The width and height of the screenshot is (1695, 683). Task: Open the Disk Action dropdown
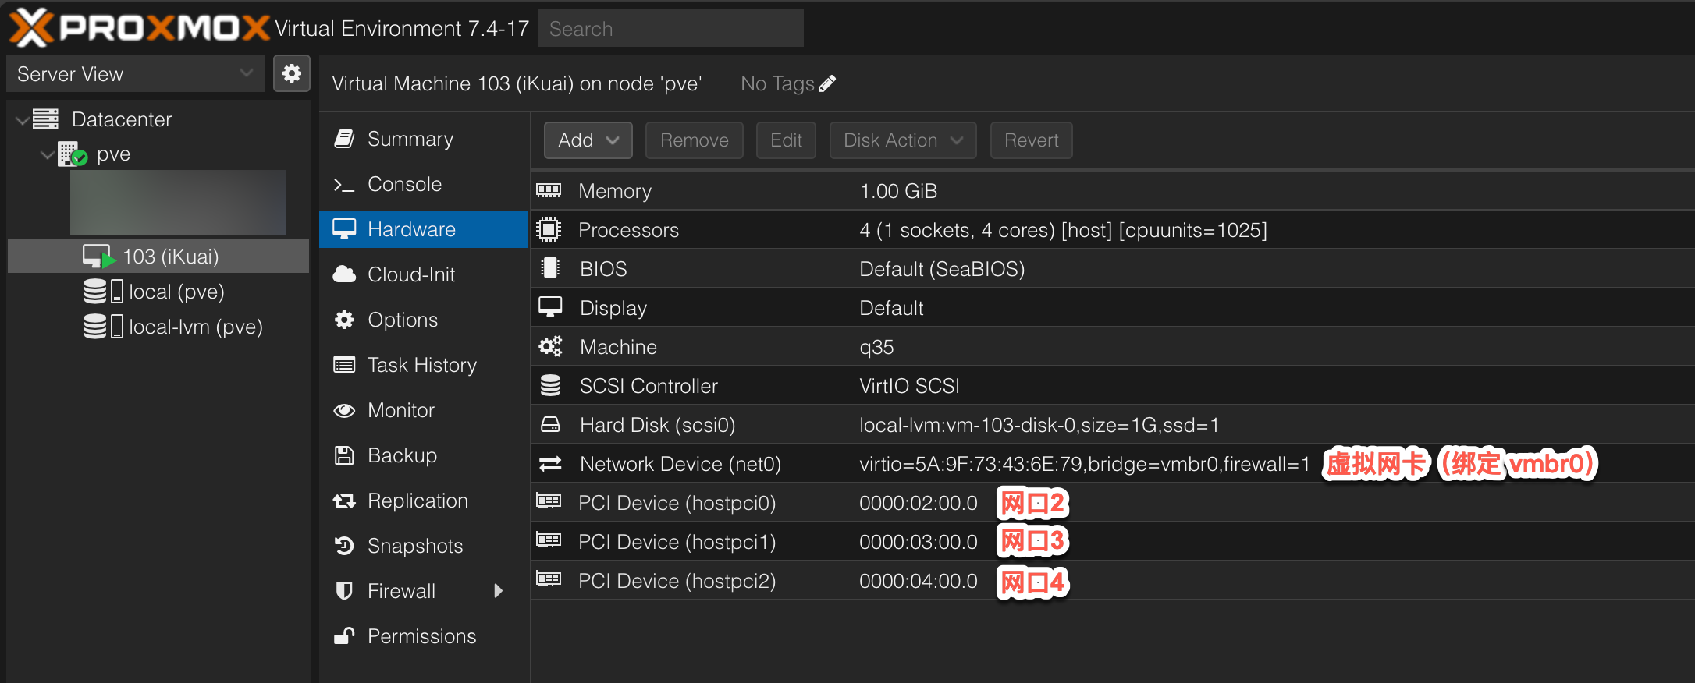903,140
